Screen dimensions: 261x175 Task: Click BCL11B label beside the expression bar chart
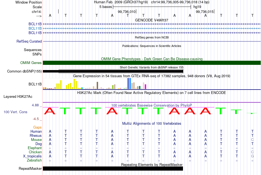click(x=35, y=84)
